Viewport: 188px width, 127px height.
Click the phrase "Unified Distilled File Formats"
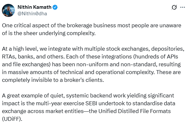(134, 111)
